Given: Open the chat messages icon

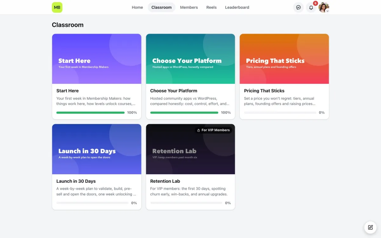Looking at the screenshot, I should tap(298, 7).
